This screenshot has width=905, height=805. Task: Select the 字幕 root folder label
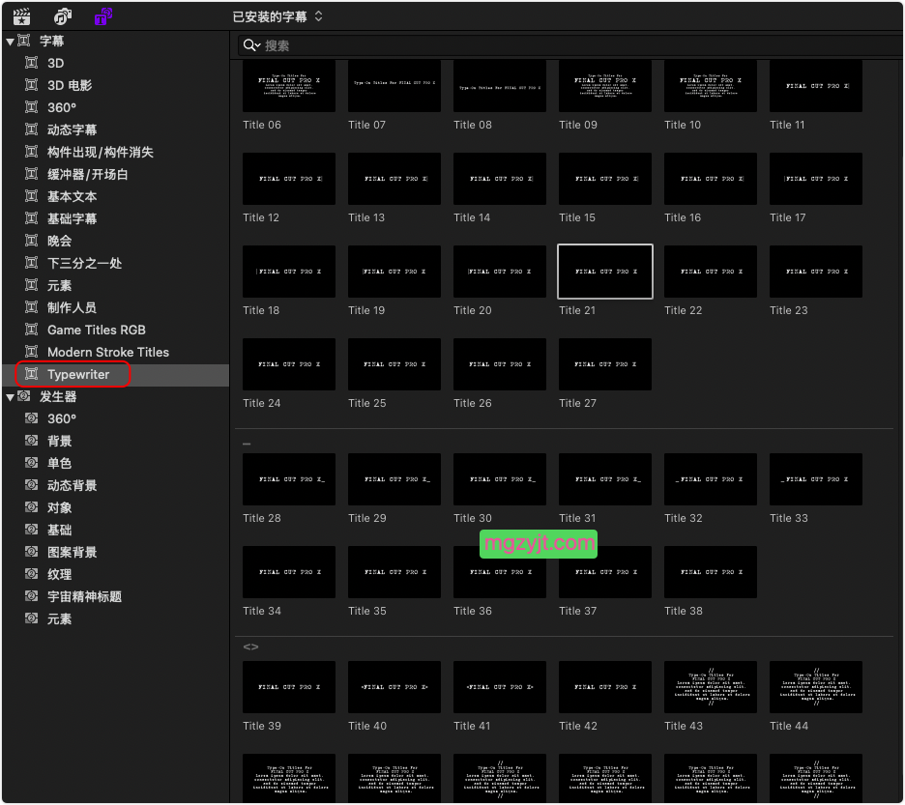pyautogui.click(x=51, y=41)
